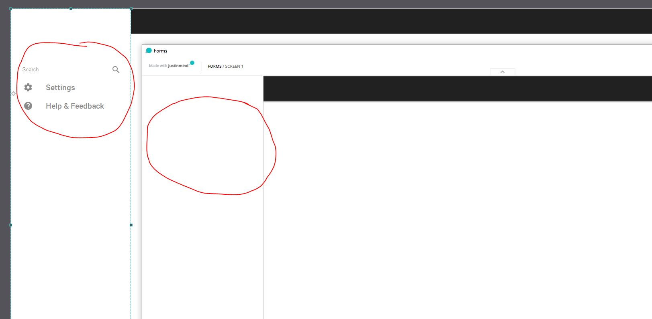This screenshot has height=319, width=652.
Task: Click the FORMS breadcrumb link
Action: coord(215,67)
